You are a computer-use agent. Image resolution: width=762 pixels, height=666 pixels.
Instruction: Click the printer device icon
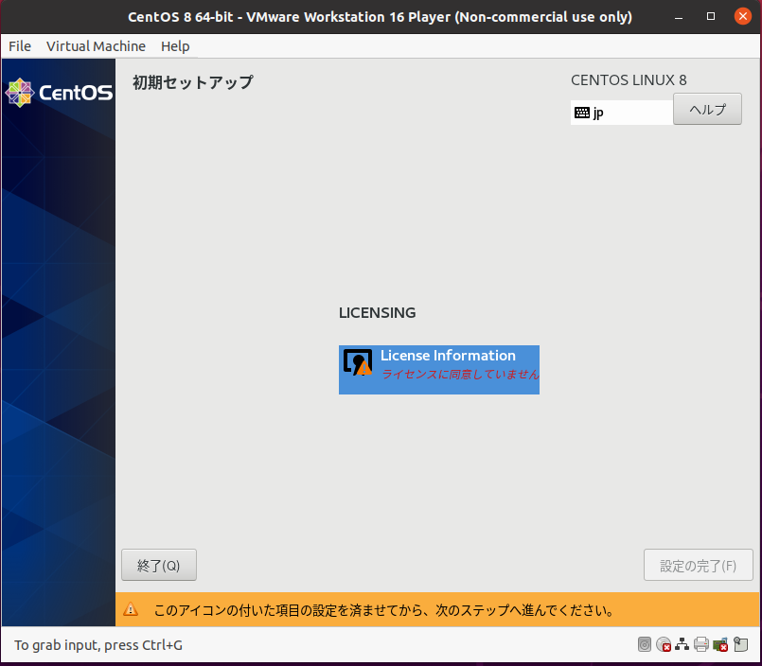click(x=700, y=645)
